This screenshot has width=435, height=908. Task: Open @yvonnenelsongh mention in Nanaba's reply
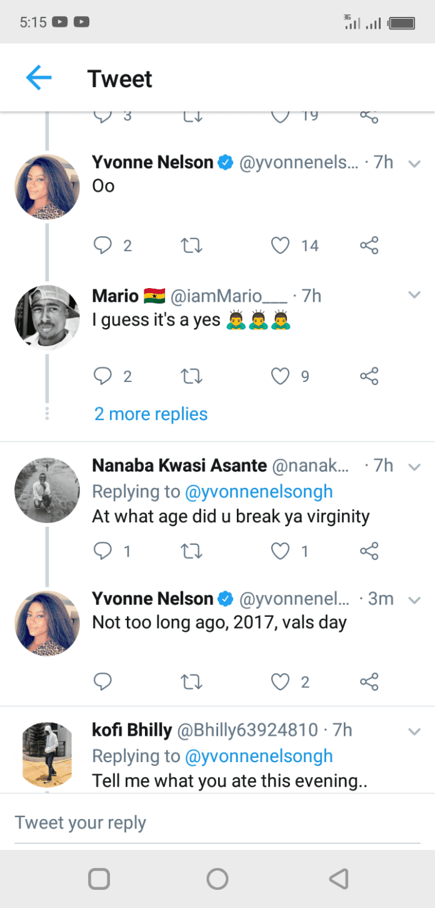pyautogui.click(x=259, y=492)
